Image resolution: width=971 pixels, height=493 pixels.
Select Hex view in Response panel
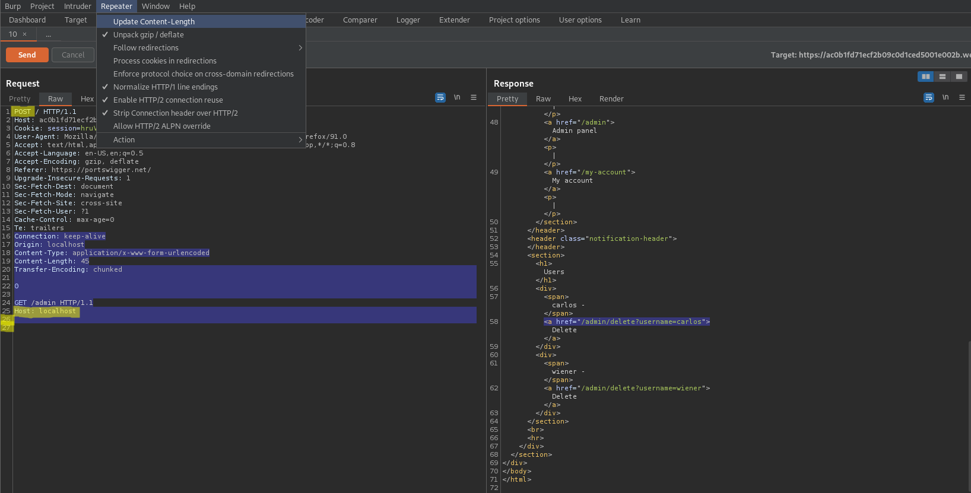click(575, 99)
